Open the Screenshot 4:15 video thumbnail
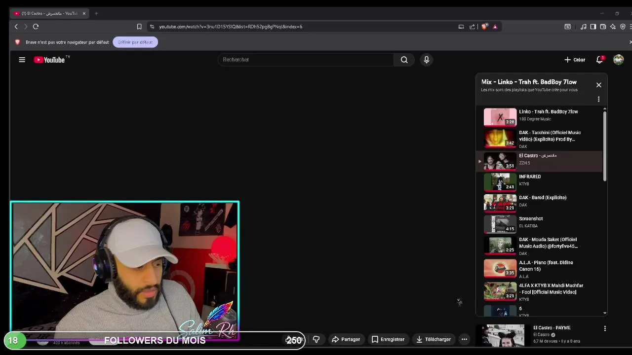Viewport: 632px width, 355px height. point(500,224)
